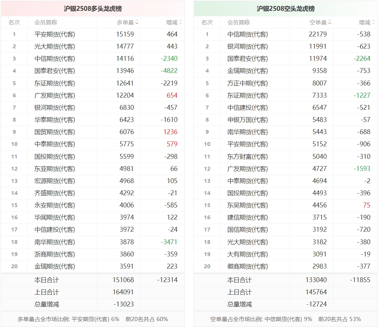Screen dimensions: 379x328
Task: Click long previous-day total 164091
Action: click(x=123, y=292)
